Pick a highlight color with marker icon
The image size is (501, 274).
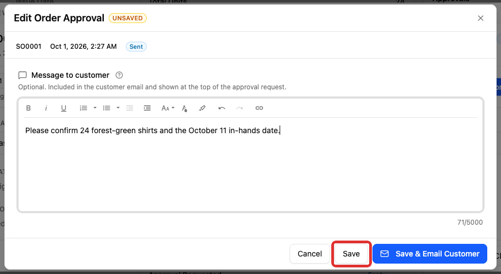click(x=202, y=108)
